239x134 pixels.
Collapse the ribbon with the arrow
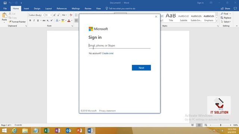pos(237,26)
